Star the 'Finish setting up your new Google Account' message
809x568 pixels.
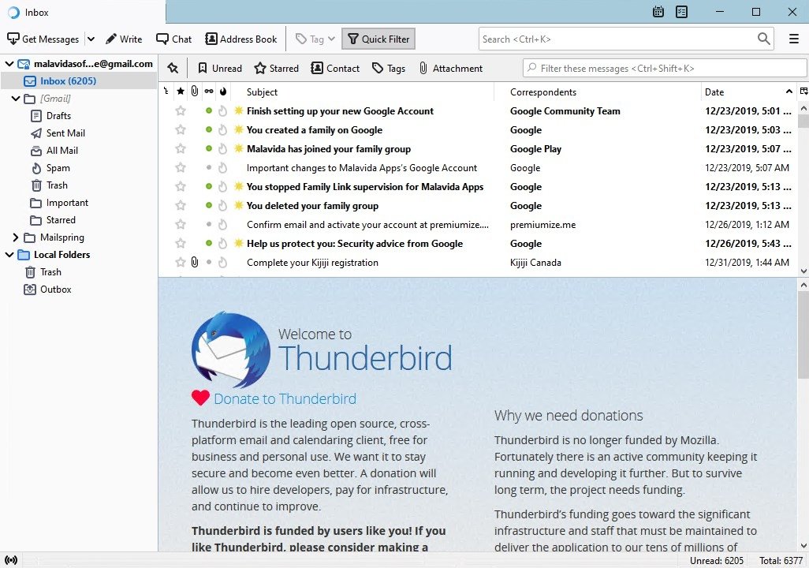tap(180, 110)
